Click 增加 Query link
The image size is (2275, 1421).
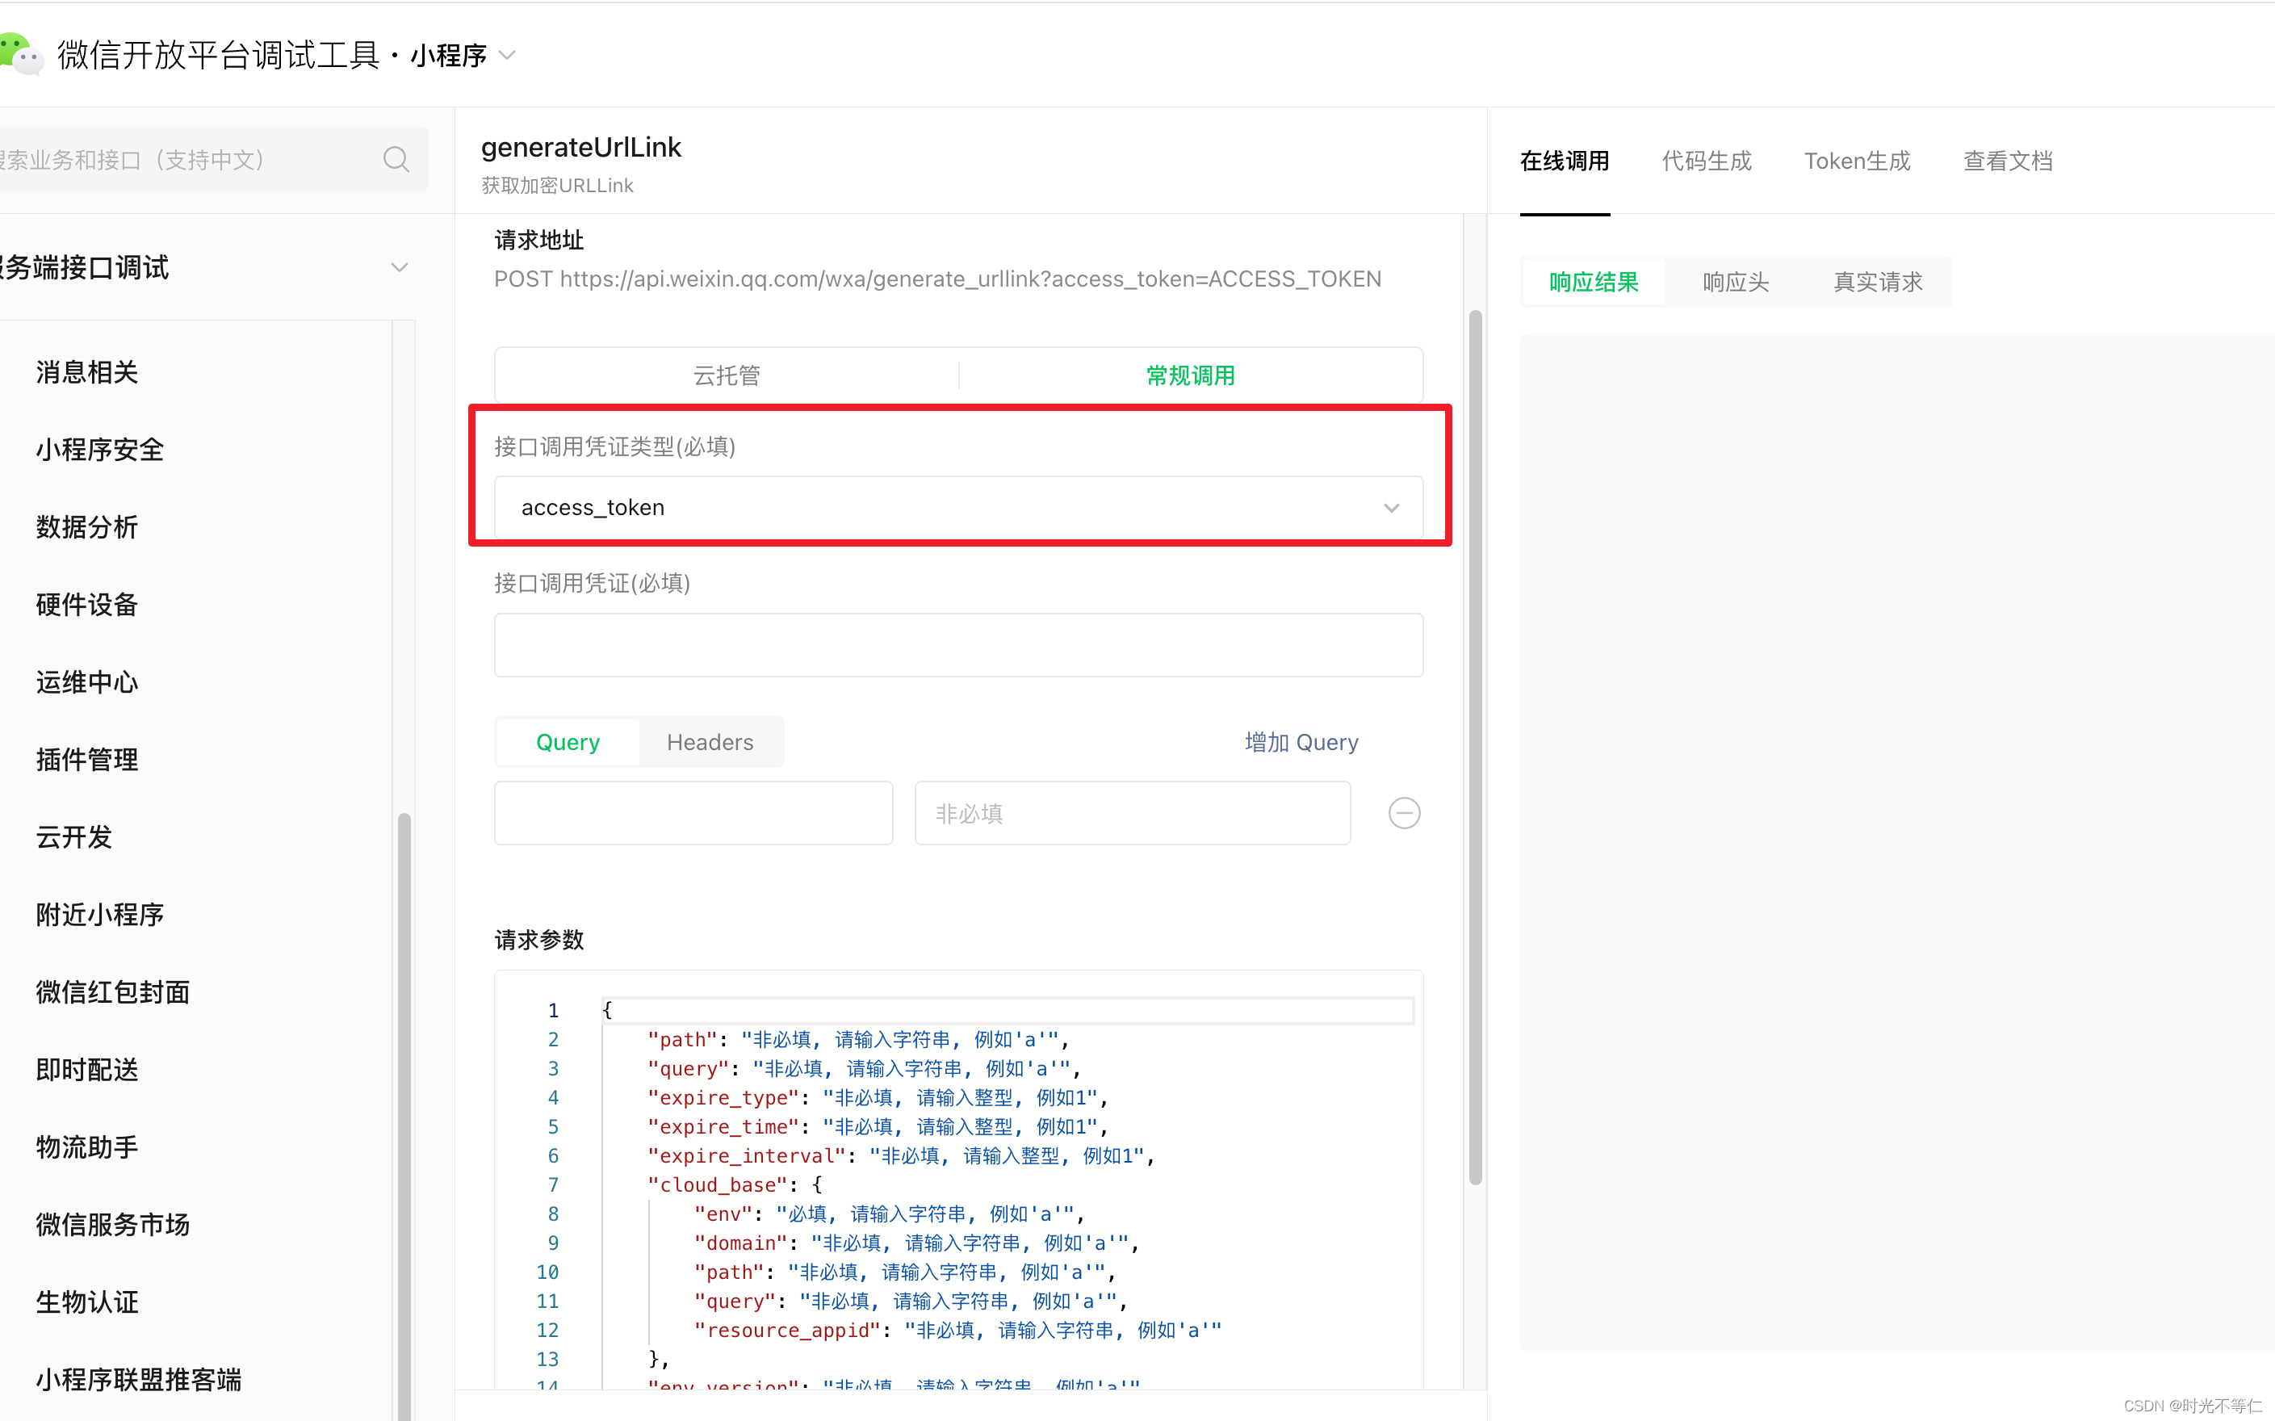[x=1301, y=743]
